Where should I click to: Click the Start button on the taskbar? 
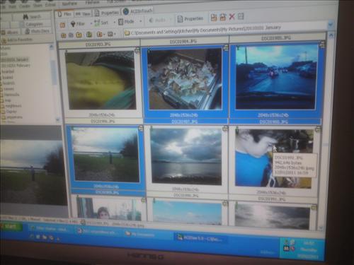(11, 227)
